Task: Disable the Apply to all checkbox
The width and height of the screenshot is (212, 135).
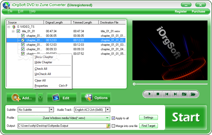Action: (113, 118)
